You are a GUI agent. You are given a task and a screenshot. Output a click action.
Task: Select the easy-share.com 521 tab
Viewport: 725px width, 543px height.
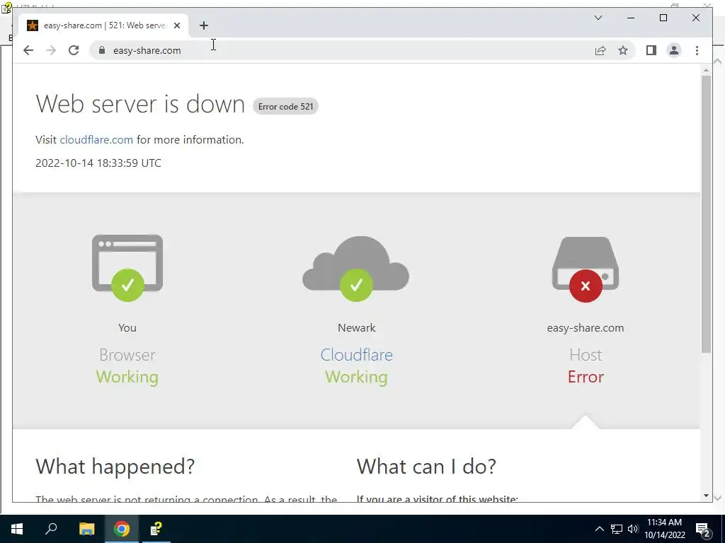[103, 25]
